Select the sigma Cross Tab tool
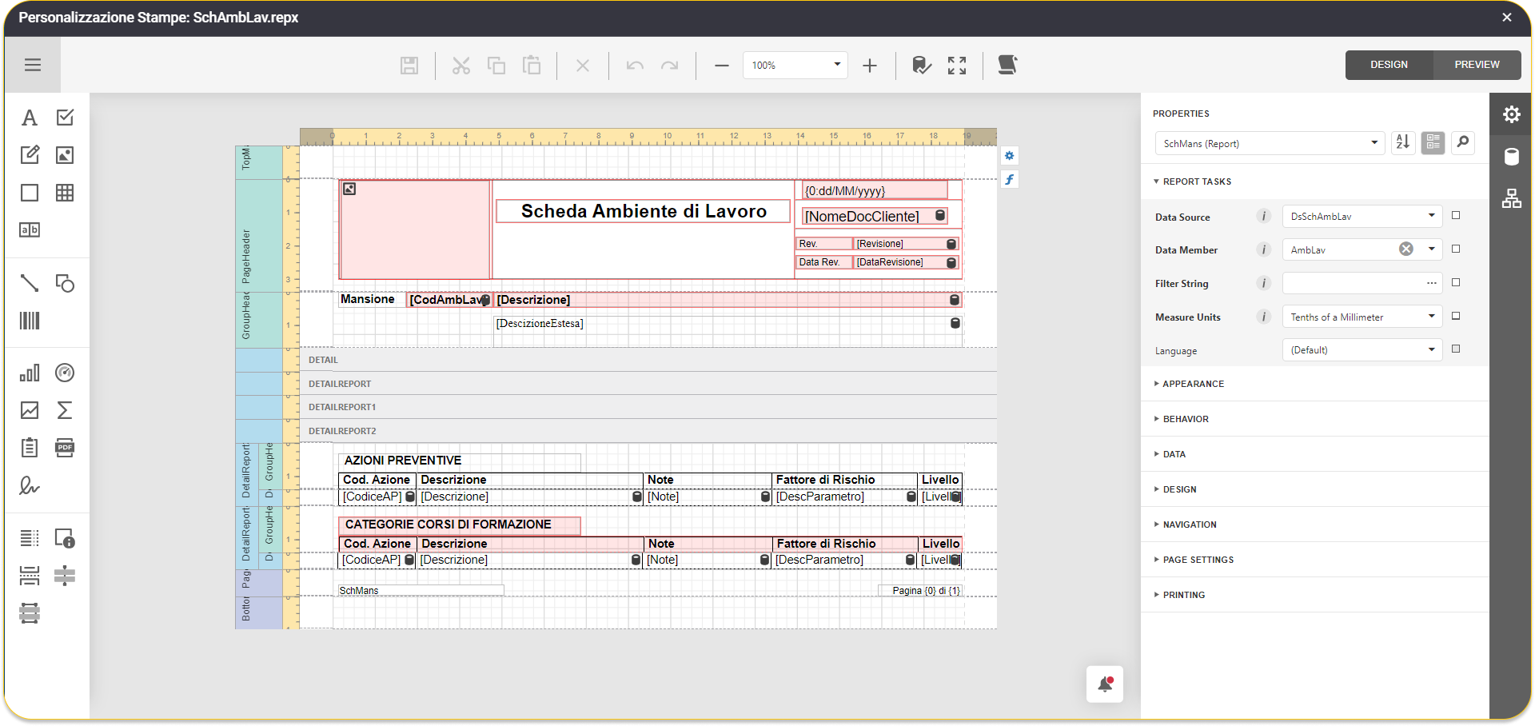Screen dimensions: 1535x726 [x=65, y=410]
